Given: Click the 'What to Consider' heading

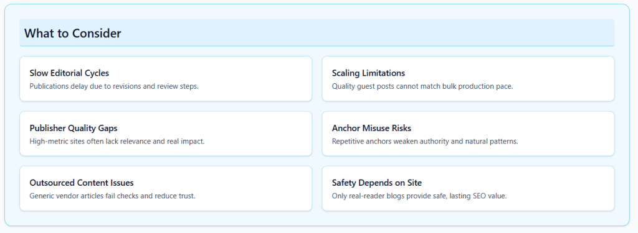Looking at the screenshot, I should pyautogui.click(x=73, y=34).
